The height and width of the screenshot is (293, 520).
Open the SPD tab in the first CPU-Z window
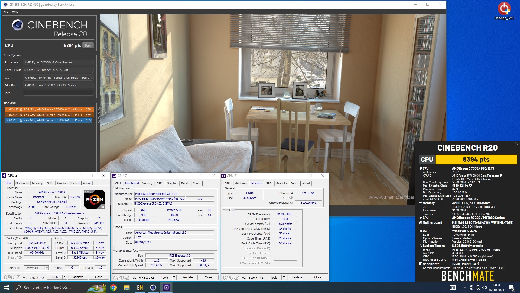(50, 183)
